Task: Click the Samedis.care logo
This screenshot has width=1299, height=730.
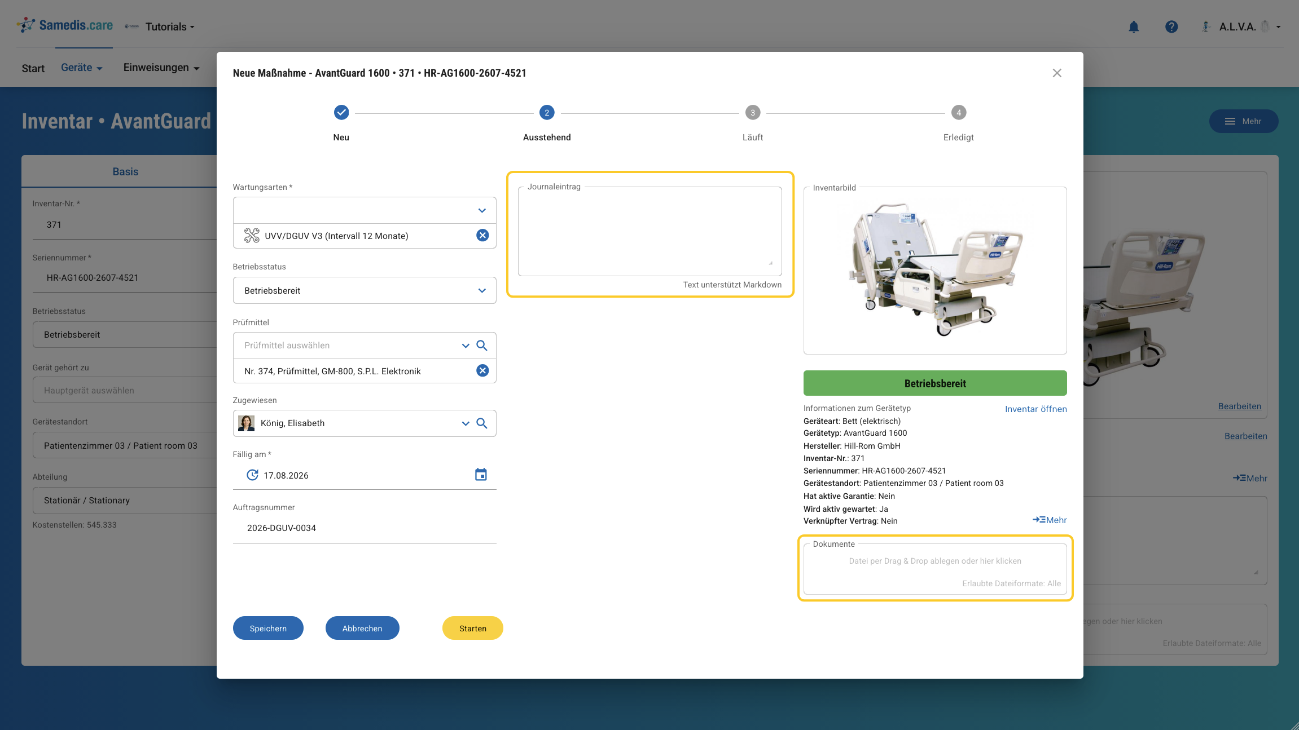Action: [65, 25]
